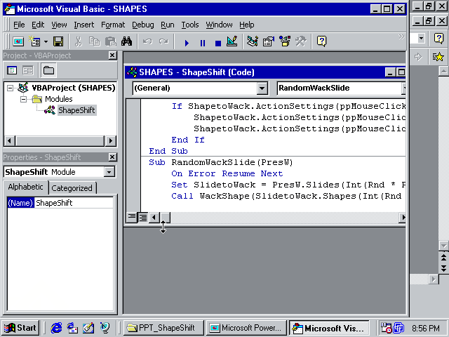Toggle Procedure View button in the code window
Image resolution: width=449 pixels, height=337 pixels.
click(x=132, y=217)
